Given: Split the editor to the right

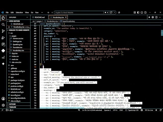Looking at the screenshot, I should coord(156,17).
